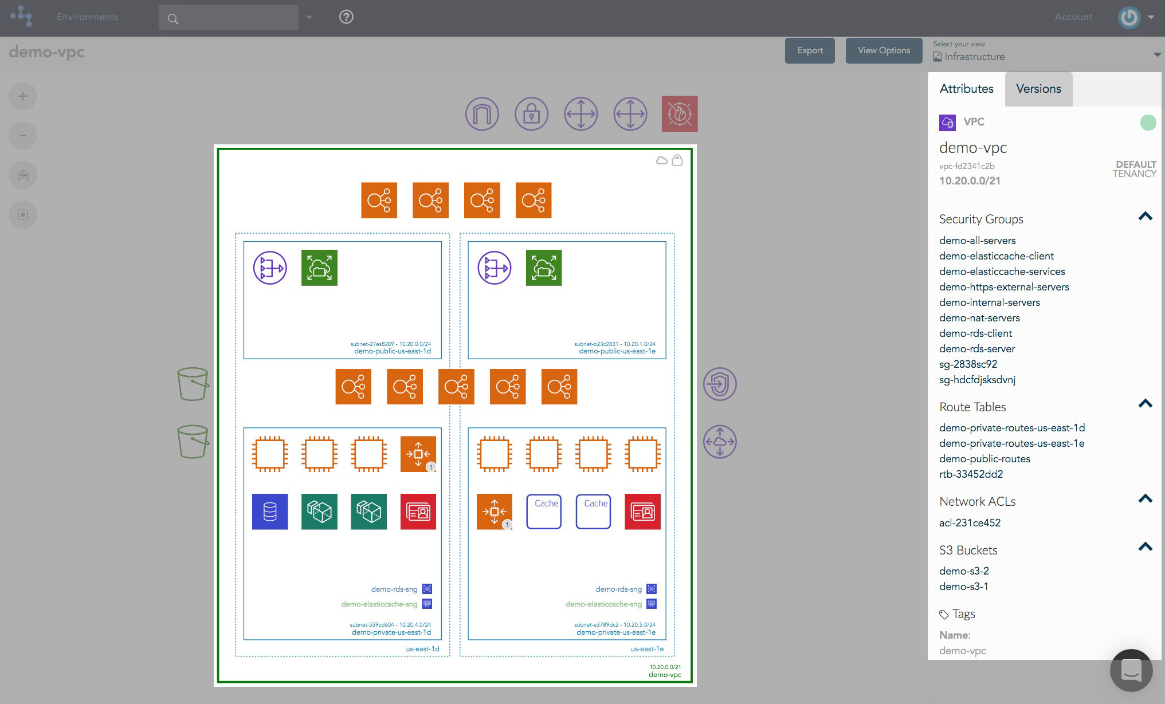Open acl-231ce452 network ACL

coord(970,523)
